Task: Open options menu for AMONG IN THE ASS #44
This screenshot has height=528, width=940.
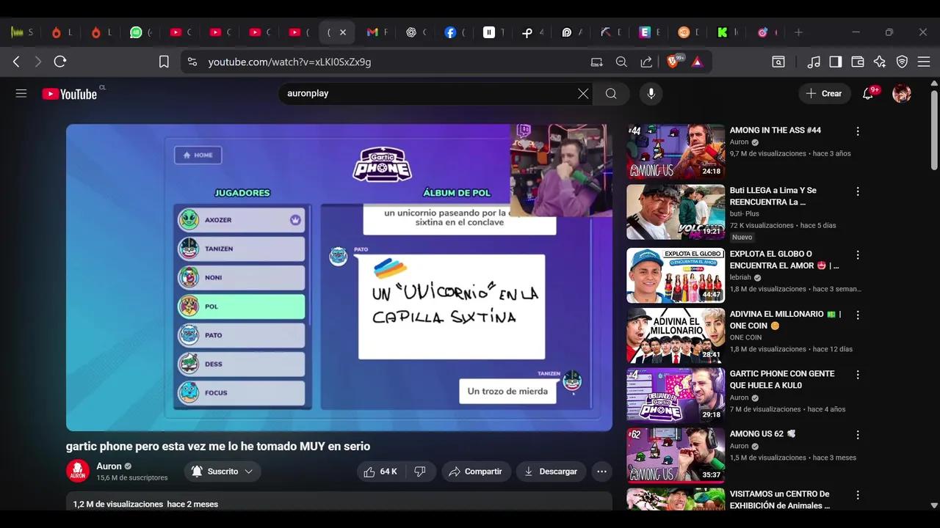Action: (x=857, y=131)
